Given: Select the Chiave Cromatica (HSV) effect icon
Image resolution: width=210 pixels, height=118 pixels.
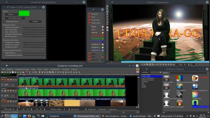Looking at the screenshot, I should [195, 103].
